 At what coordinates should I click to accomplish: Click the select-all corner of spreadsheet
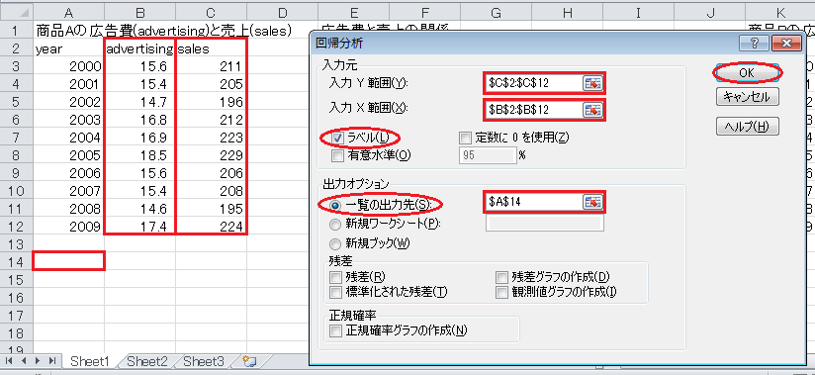click(17, 12)
